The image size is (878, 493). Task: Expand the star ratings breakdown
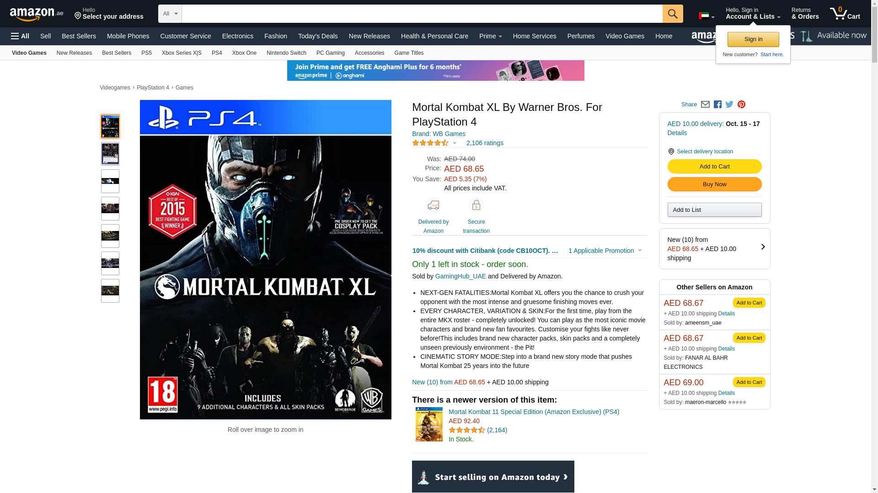tap(455, 143)
